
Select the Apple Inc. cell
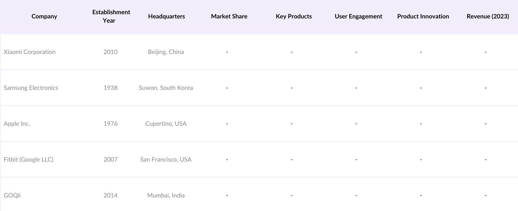click(17, 124)
